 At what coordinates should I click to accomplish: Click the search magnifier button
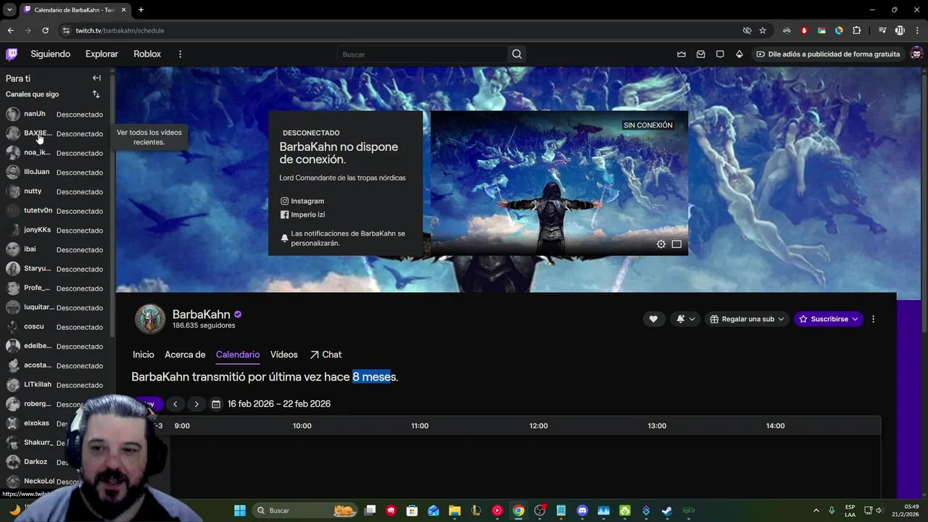(516, 54)
